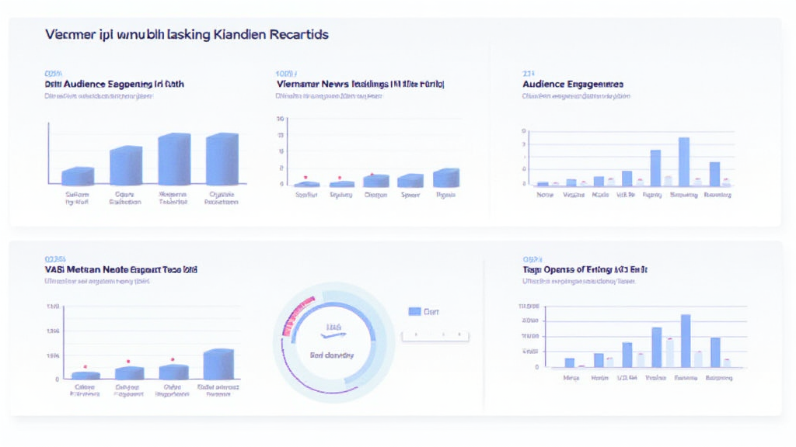Click the first red dot marker in the top-middle chart
Viewport: 796px width, 447px height.
[x=306, y=177]
